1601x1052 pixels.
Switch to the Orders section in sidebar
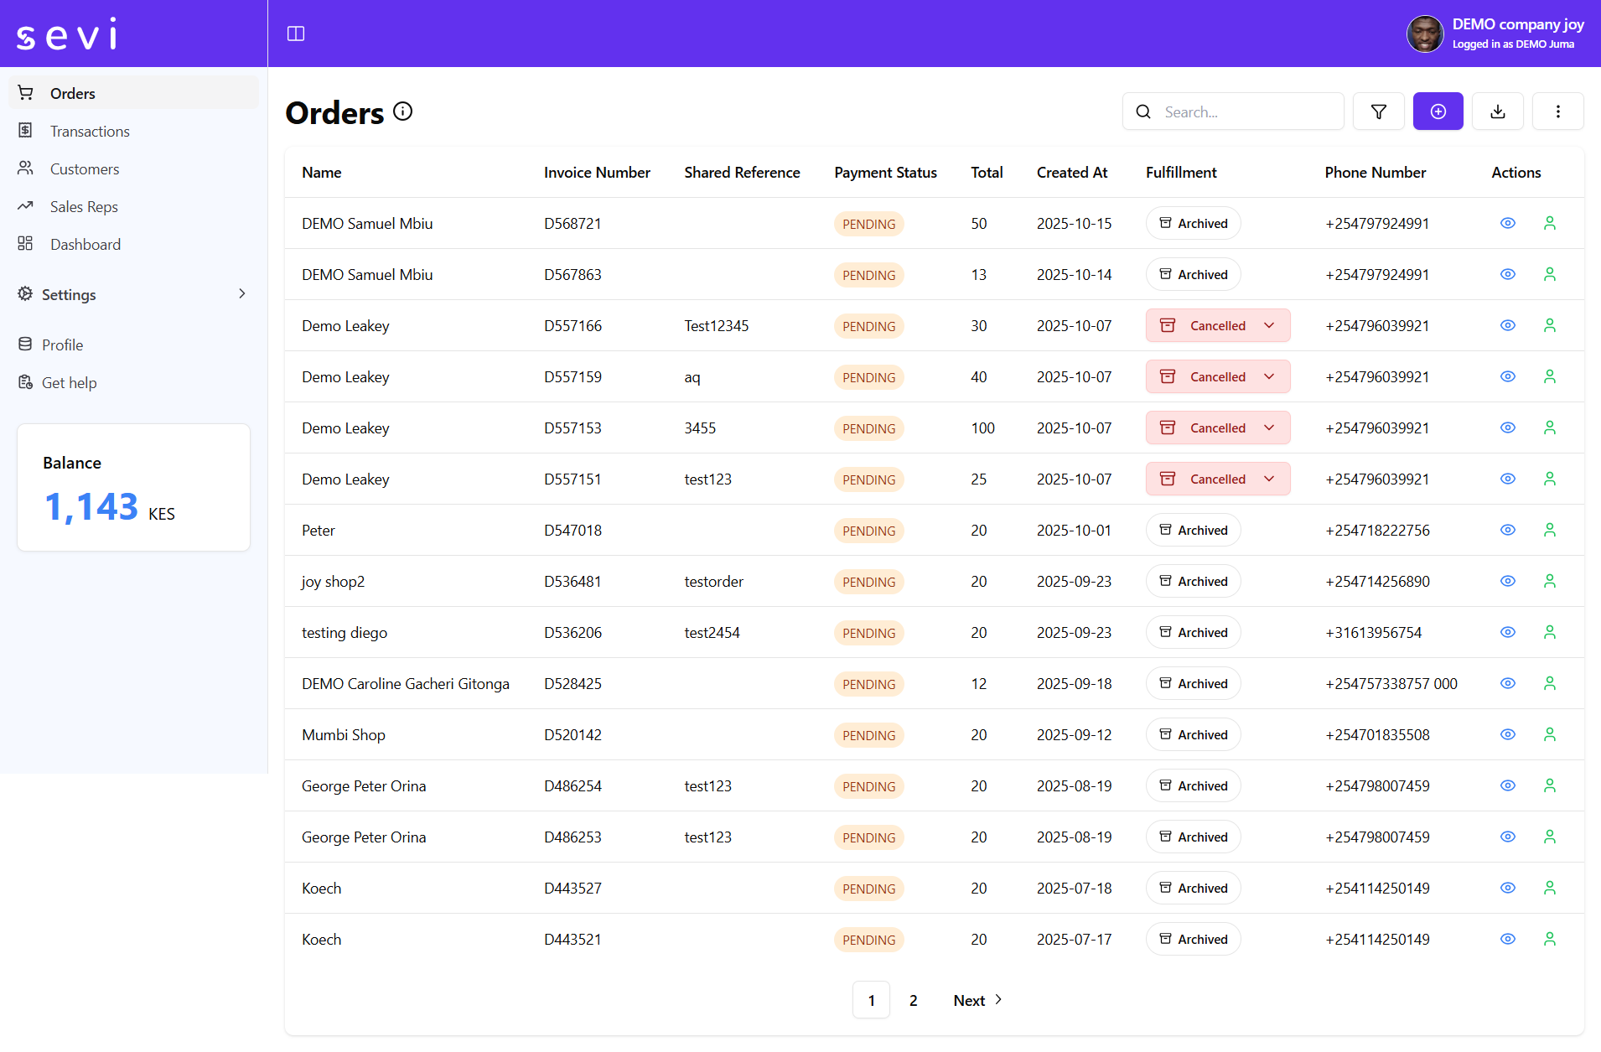coord(73,93)
